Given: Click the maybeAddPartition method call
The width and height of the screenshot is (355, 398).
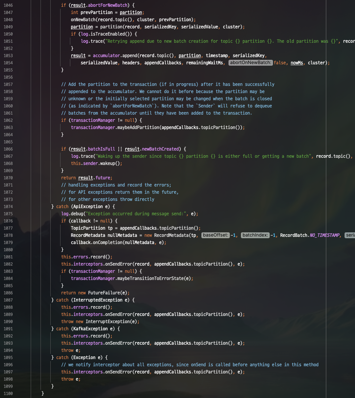Looking at the screenshot, I should [138, 127].
